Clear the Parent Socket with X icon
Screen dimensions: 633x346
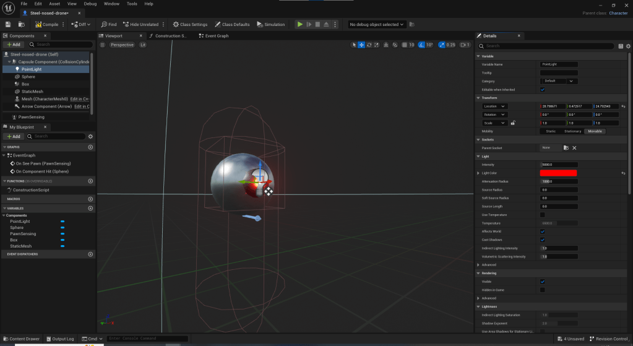tap(574, 148)
